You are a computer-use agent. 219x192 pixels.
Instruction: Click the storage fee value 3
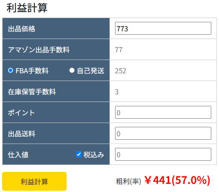(x=117, y=92)
